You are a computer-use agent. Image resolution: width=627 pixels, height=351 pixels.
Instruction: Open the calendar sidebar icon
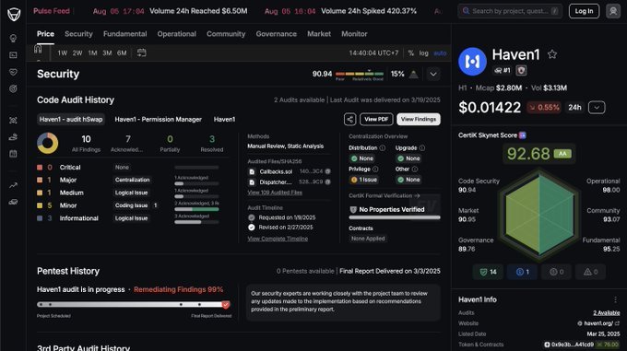coord(13,154)
